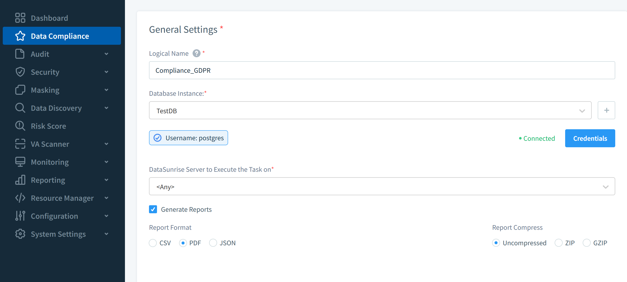Open the Dashboard panel
627x282 pixels.
tap(49, 18)
